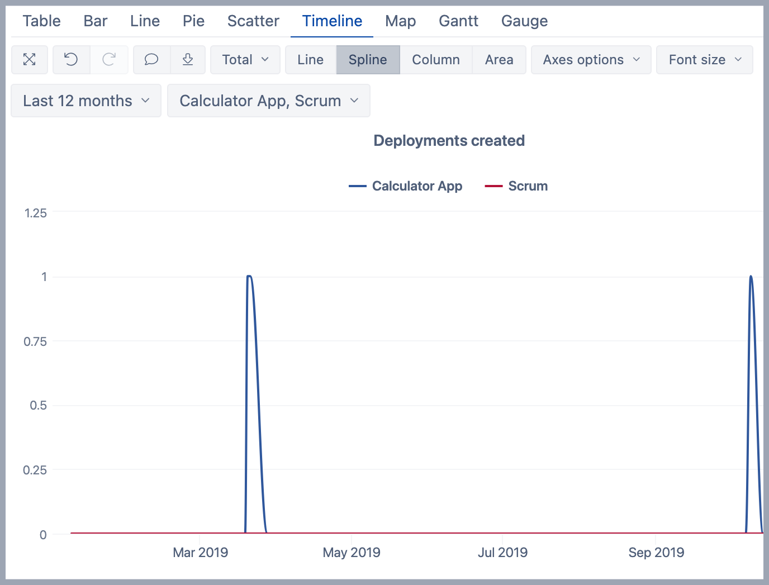Open the Font size dropdown
The width and height of the screenshot is (769, 585).
[x=704, y=60]
